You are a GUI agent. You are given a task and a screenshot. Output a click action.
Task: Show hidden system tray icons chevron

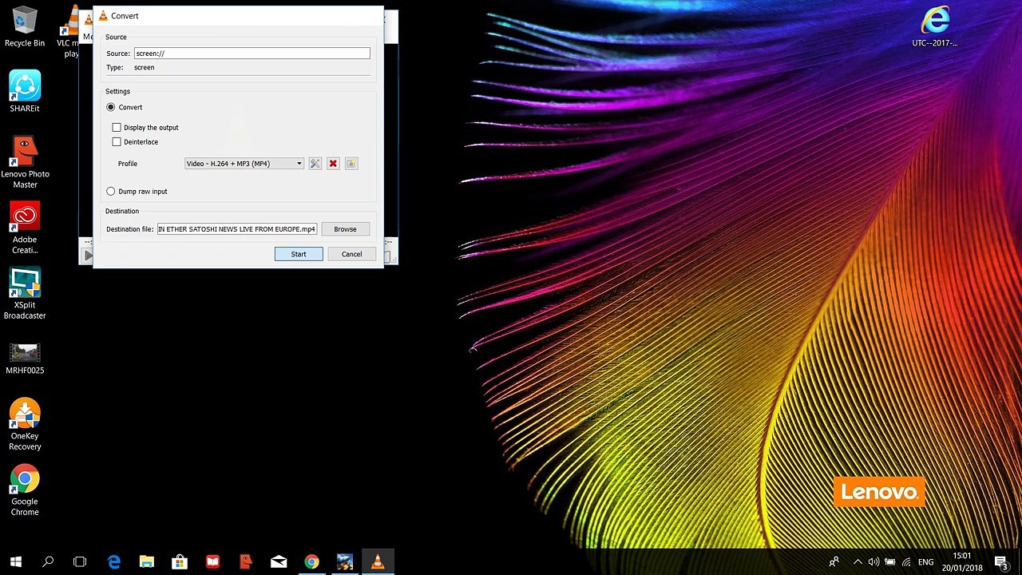pos(858,562)
